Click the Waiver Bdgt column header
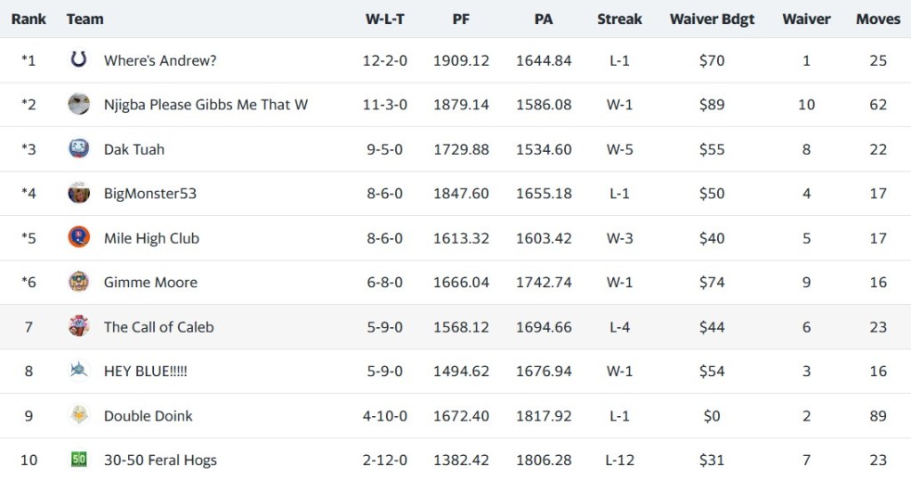Viewport: 911px width, 480px height. pyautogui.click(x=712, y=19)
